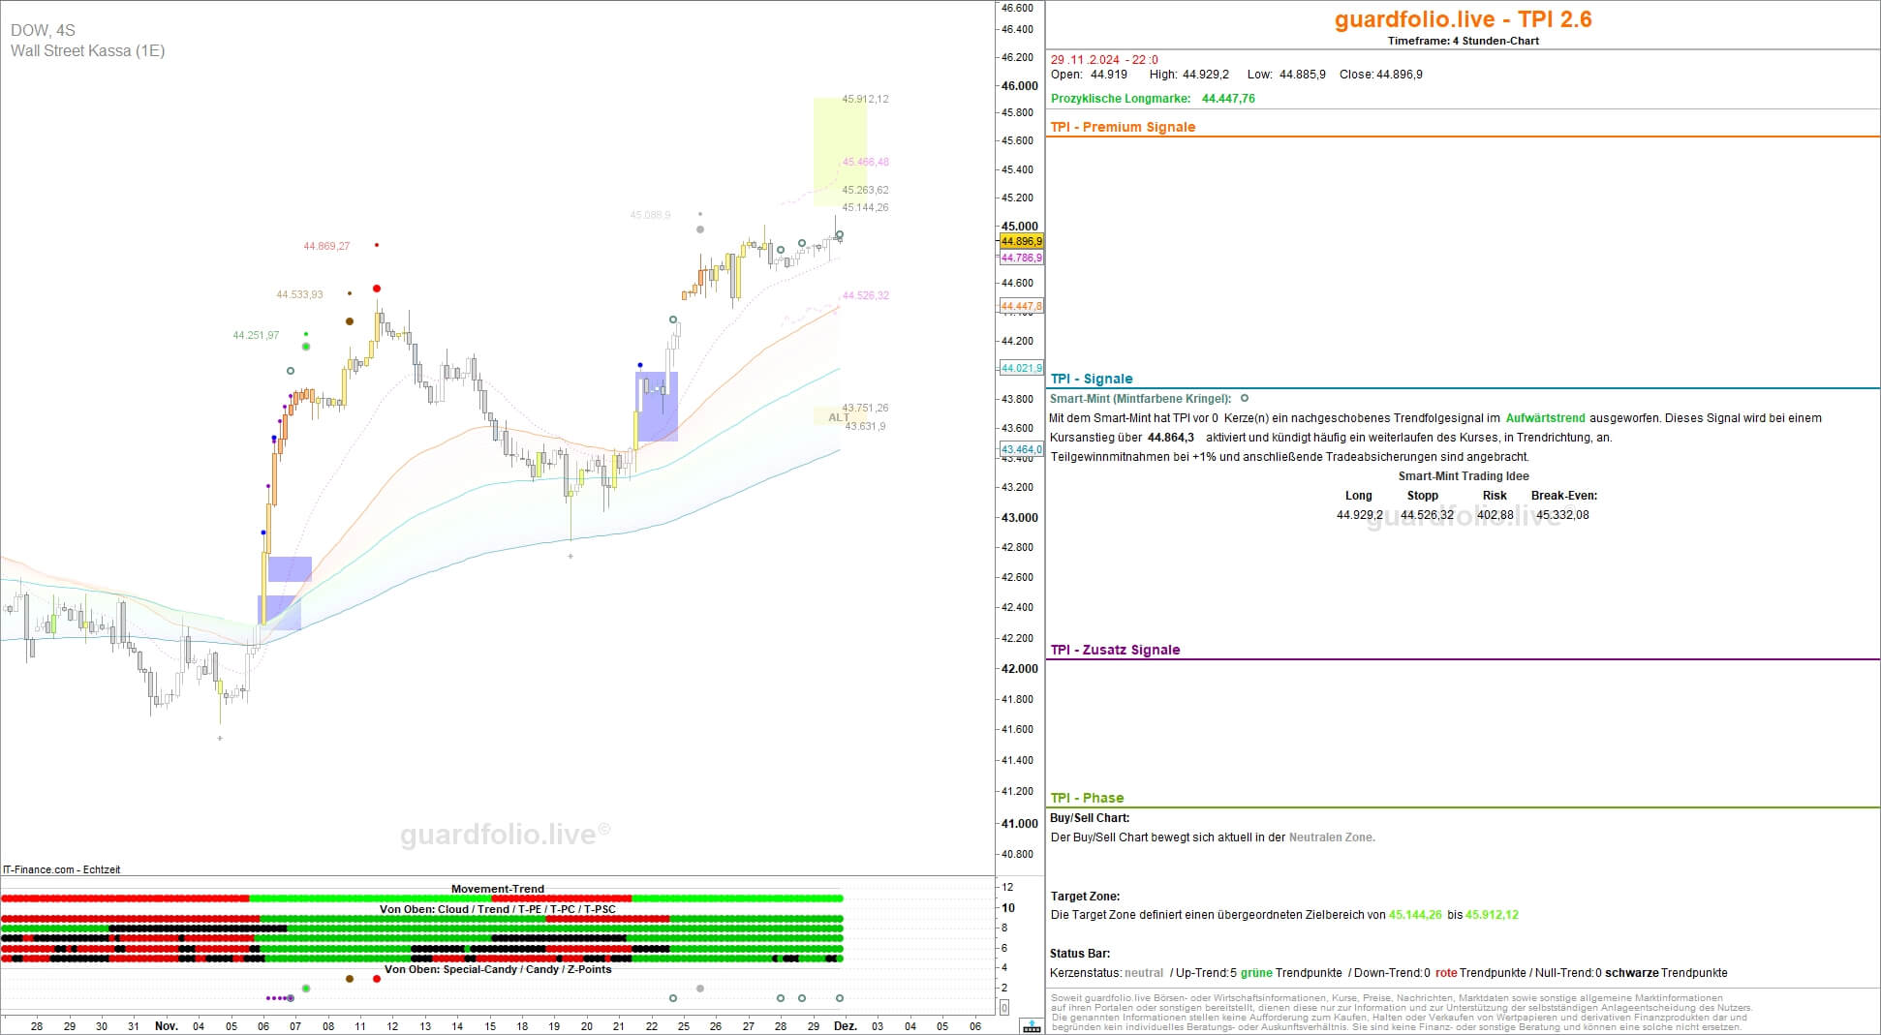
Task: Click the Long value 44.929,2 in the trading idea
Action: (x=1359, y=515)
